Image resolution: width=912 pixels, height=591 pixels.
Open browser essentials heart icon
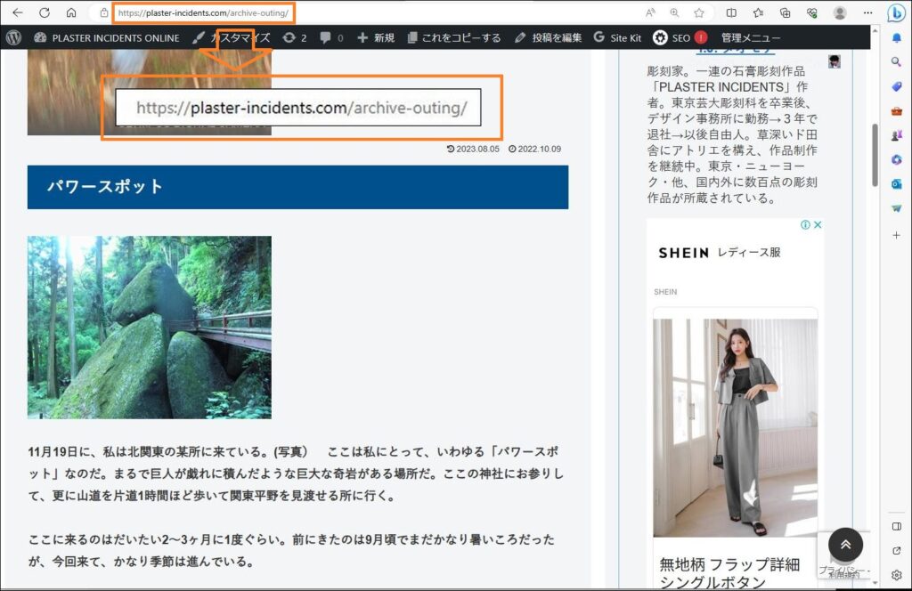[812, 12]
